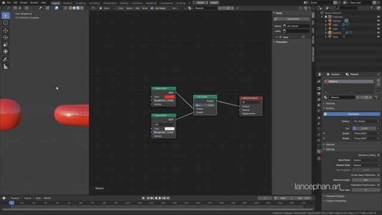Open the Shadow Mode dropdown

point(366,165)
